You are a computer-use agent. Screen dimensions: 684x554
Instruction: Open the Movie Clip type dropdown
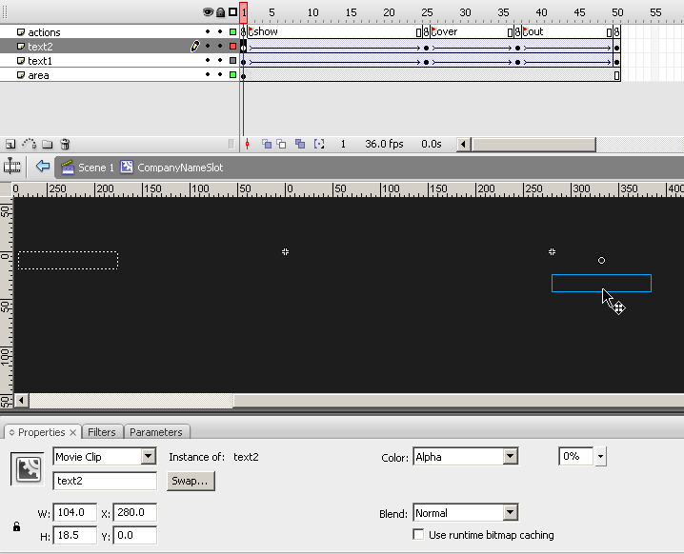pos(148,457)
